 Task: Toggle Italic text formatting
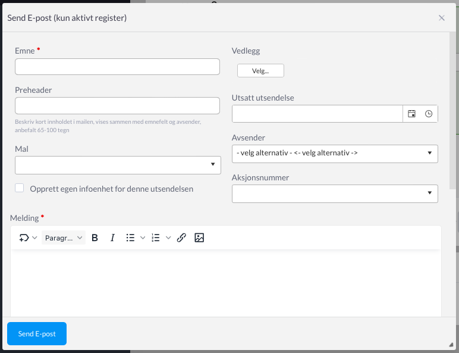[x=112, y=238]
